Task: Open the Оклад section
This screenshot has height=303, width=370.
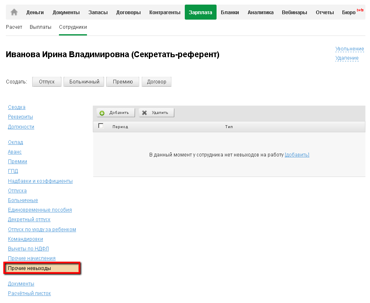Action: 15,142
